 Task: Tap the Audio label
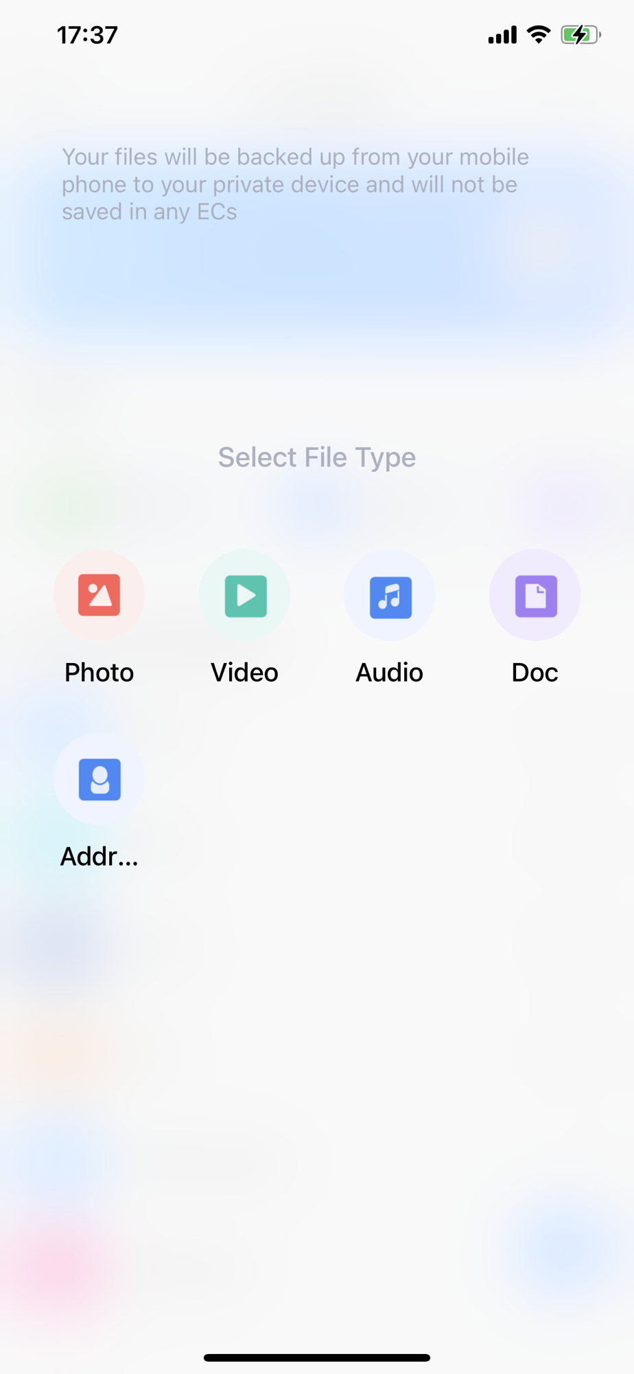click(x=390, y=673)
